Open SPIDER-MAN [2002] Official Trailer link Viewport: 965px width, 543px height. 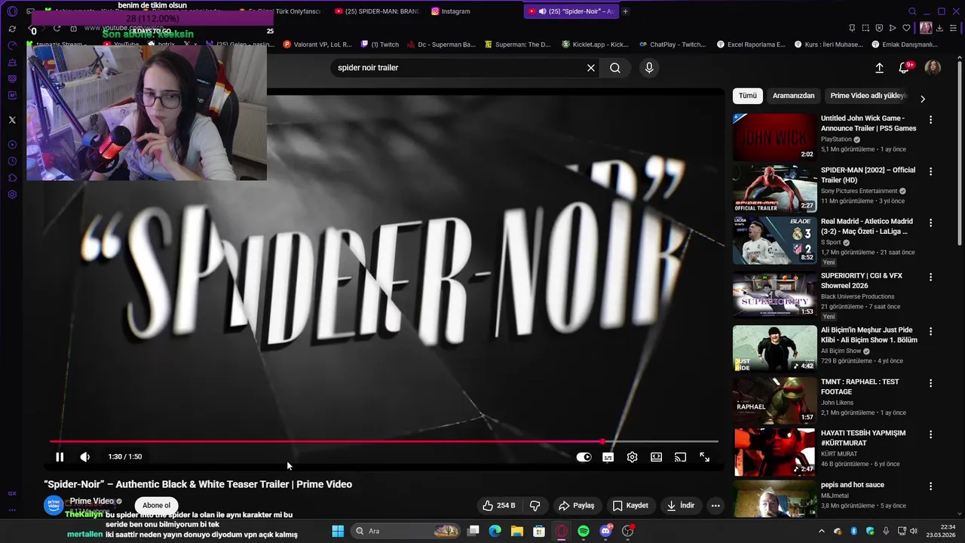point(868,175)
